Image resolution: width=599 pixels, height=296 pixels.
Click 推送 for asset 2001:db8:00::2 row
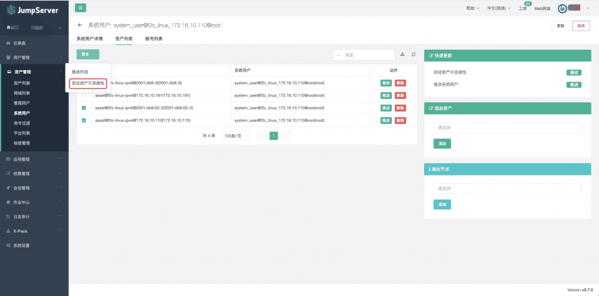coord(386,108)
